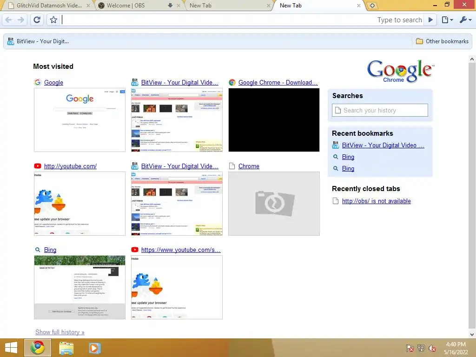
Task: Open first BitView - Your Digital Video link
Action: point(180,83)
